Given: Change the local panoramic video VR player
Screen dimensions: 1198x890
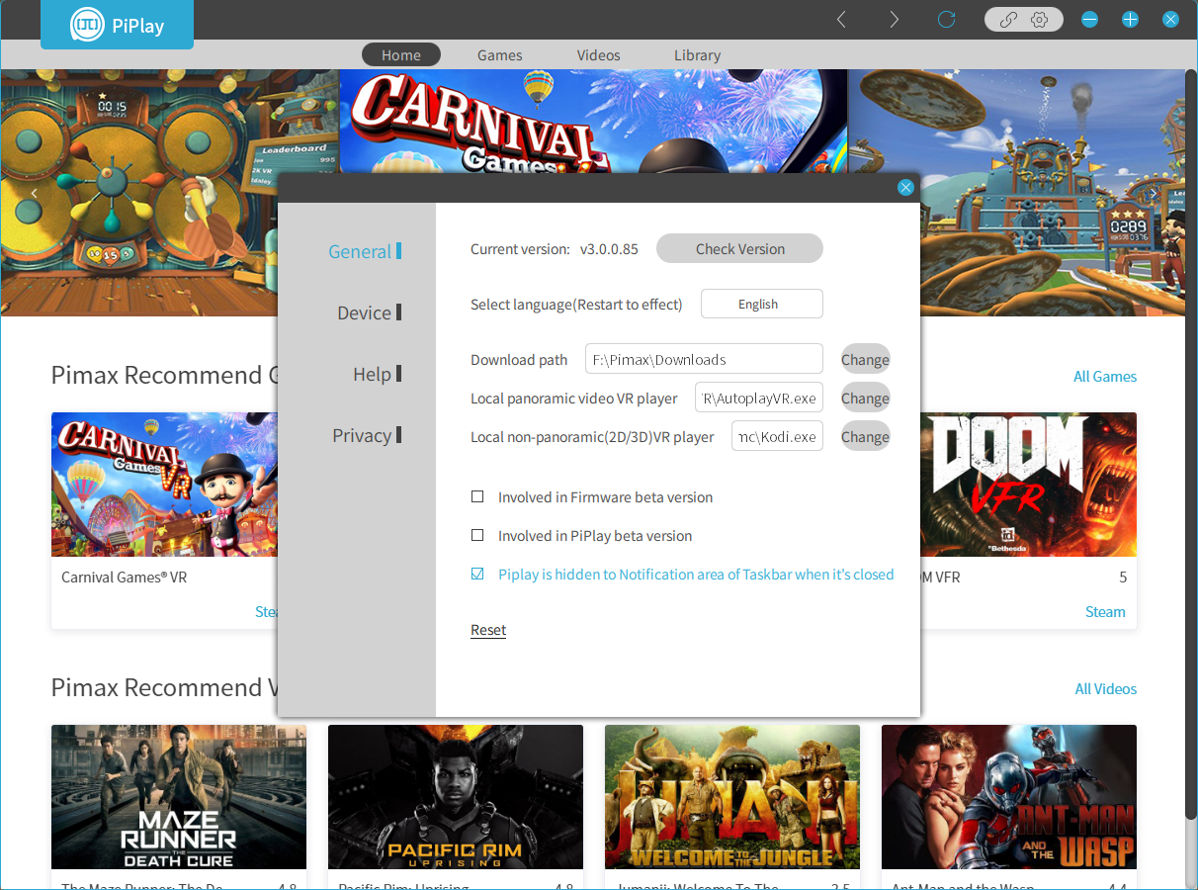Looking at the screenshot, I should [x=866, y=399].
